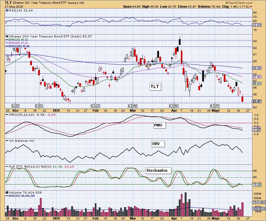Click the 0.351 dividend marker

click(39, 106)
